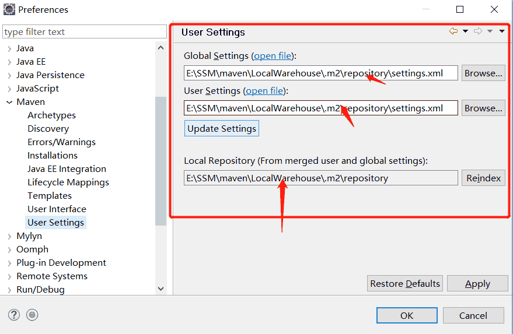Click the type filter text box
The width and height of the screenshot is (513, 334).
tap(85, 32)
